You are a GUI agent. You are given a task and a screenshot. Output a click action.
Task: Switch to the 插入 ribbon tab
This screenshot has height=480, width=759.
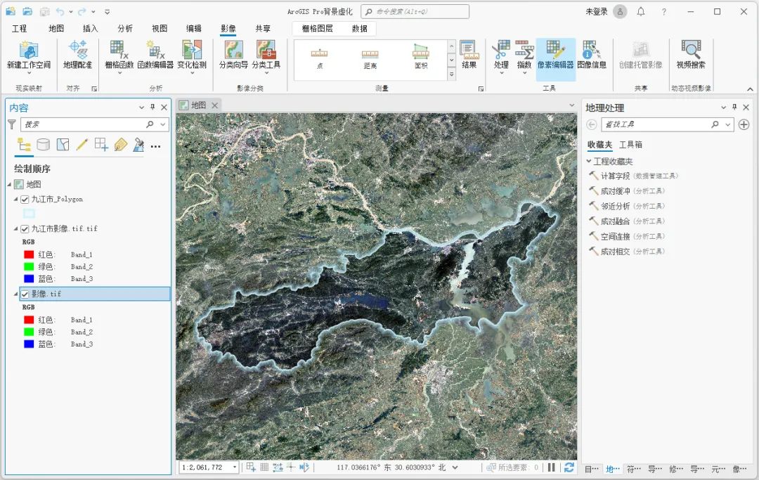pos(90,29)
